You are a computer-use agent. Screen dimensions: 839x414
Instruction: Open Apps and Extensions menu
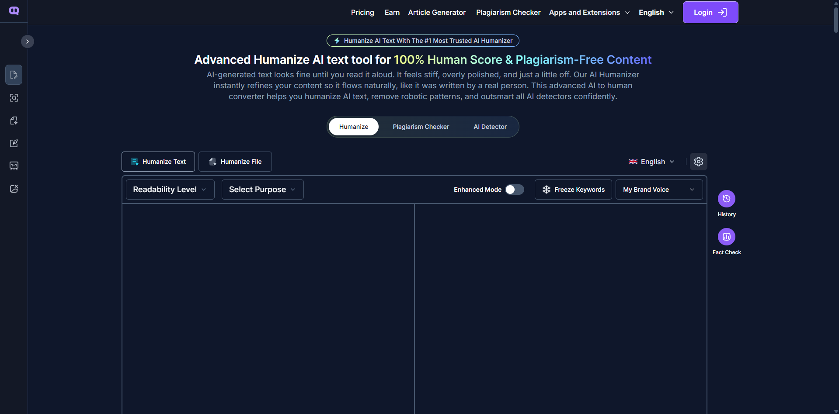(589, 12)
